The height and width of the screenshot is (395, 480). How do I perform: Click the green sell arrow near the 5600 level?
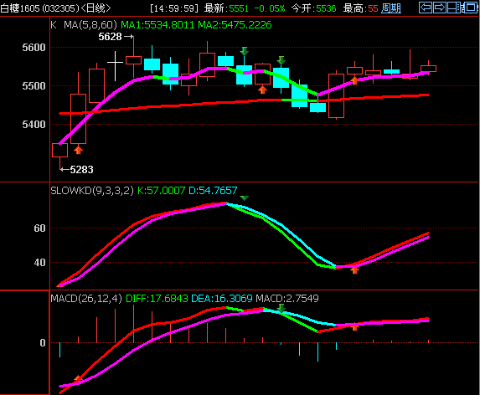tap(244, 51)
